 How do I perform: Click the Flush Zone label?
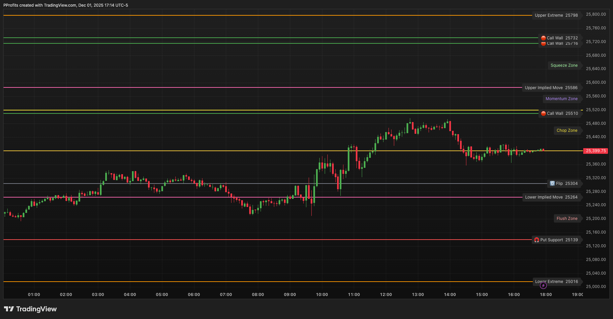(567, 218)
